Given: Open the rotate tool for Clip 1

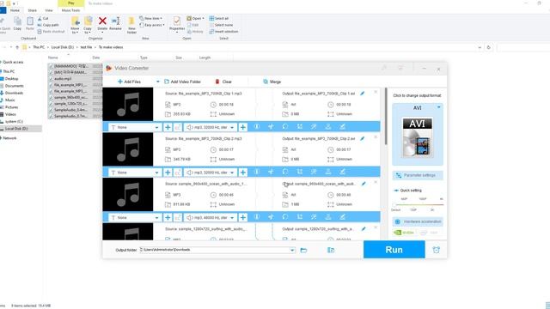Looking at the screenshot, I should (285, 126).
